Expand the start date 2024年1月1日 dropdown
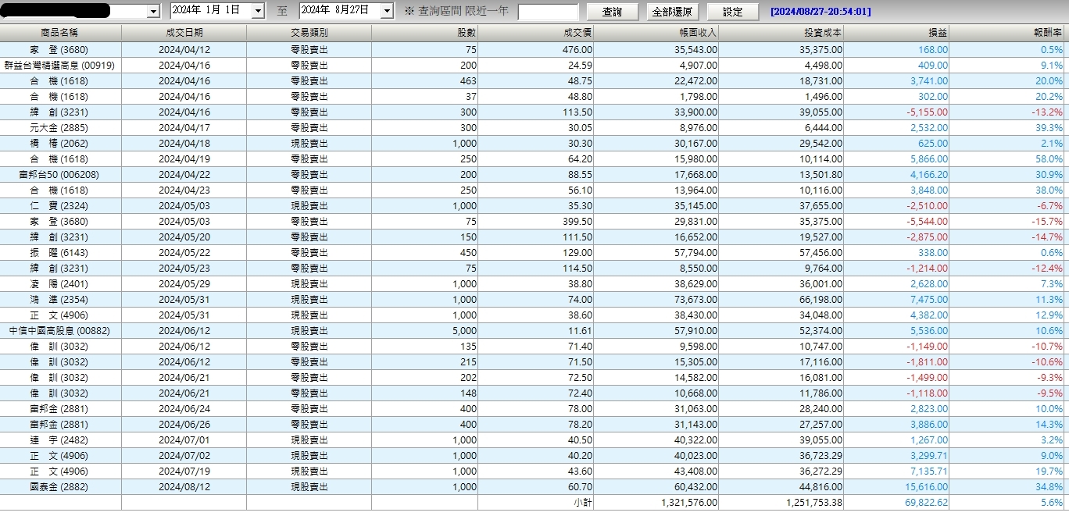 tap(258, 11)
